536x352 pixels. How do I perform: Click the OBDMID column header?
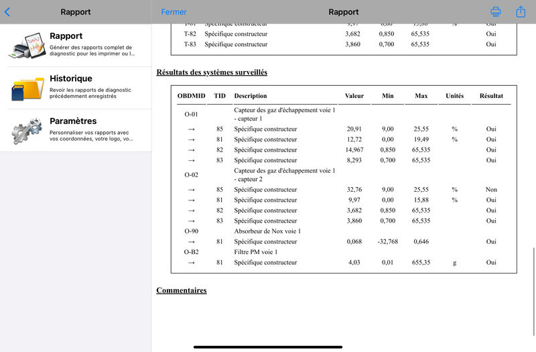[192, 96]
